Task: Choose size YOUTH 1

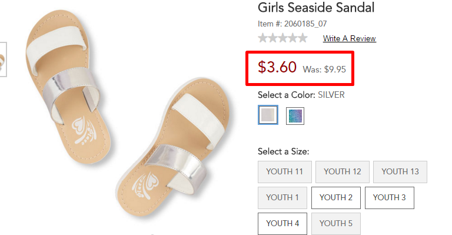Action: (282, 198)
